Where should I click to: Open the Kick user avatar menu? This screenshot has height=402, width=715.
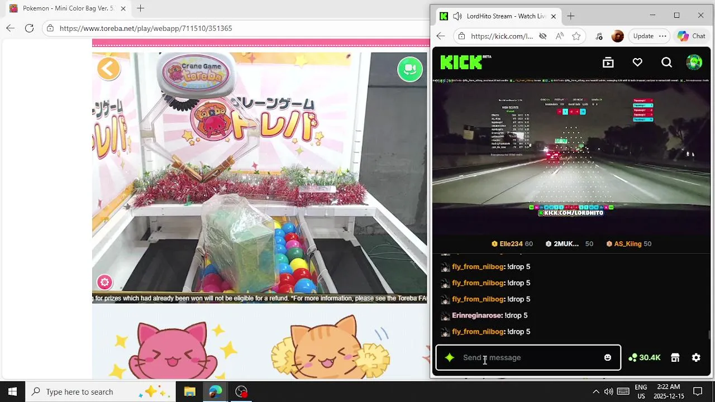click(x=694, y=63)
